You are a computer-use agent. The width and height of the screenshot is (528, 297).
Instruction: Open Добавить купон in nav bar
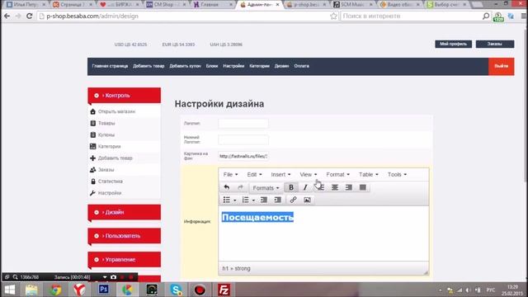185,66
